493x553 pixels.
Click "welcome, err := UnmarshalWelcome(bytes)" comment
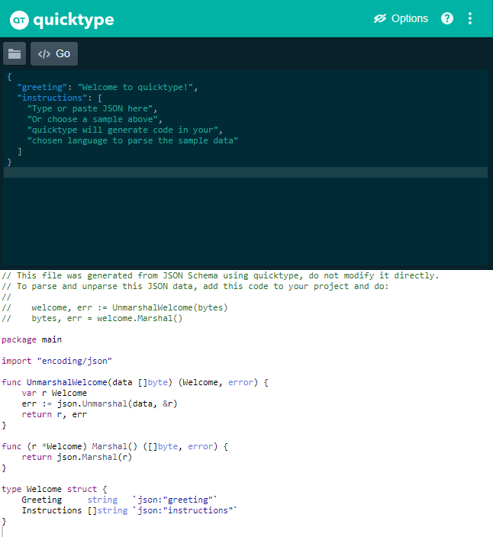click(x=130, y=307)
